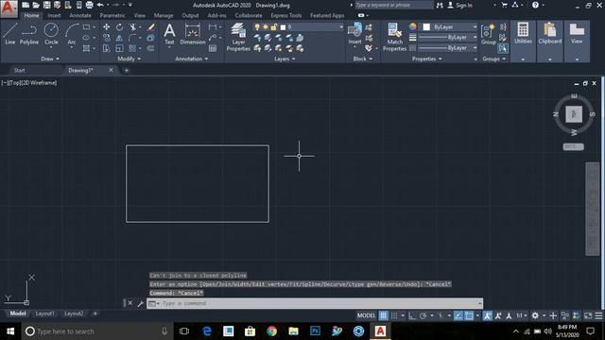This screenshot has height=340, width=605.
Task: Click the Save icon in quick access toolbar
Action: tap(46, 5)
